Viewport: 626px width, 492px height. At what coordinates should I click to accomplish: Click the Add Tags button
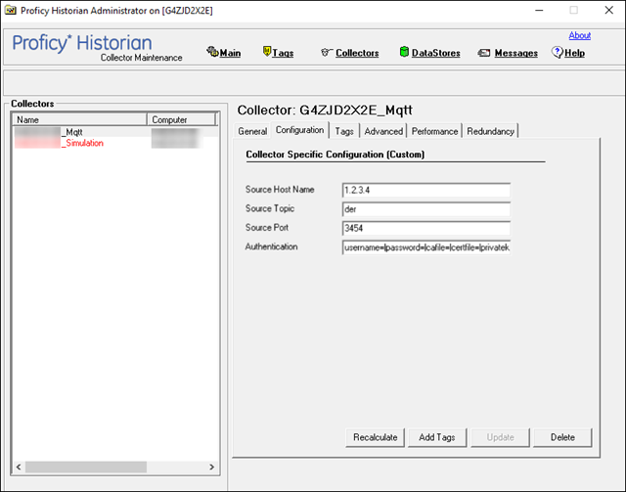[437, 437]
